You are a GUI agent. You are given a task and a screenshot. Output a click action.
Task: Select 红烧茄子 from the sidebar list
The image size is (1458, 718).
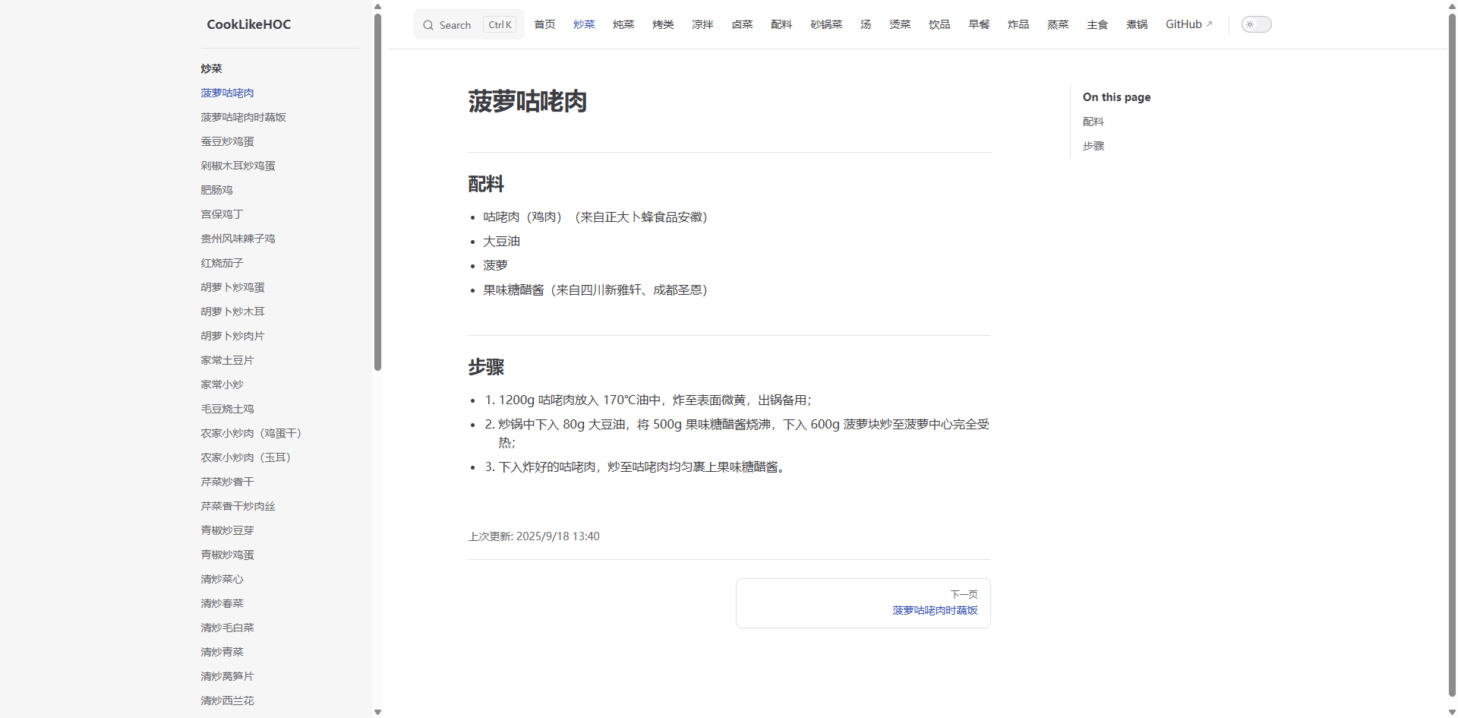click(222, 263)
